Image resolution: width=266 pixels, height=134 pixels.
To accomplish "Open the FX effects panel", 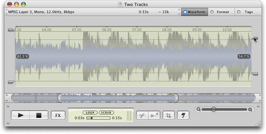I will pos(58,115).
